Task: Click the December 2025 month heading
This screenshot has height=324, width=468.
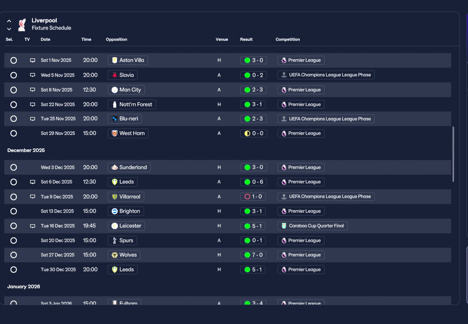Action: click(26, 150)
